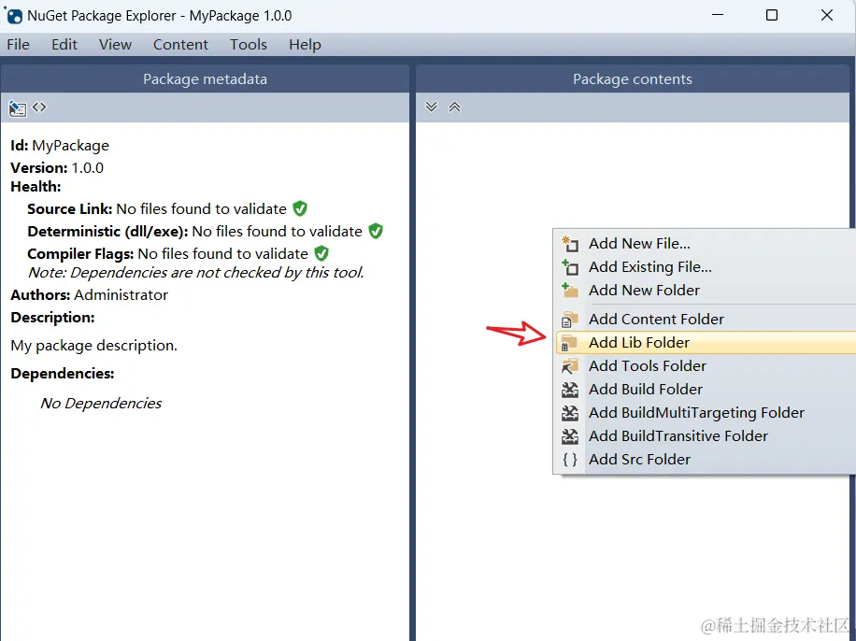Click the dependencies-not-checked note text
This screenshot has height=641, width=856.
(196, 273)
